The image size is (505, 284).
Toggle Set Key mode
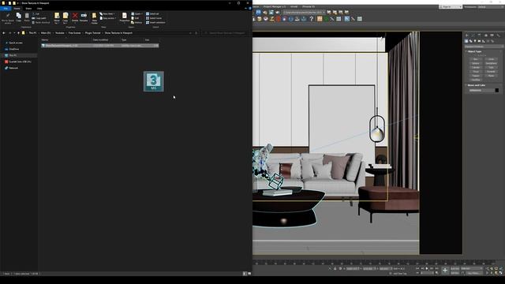455,273
